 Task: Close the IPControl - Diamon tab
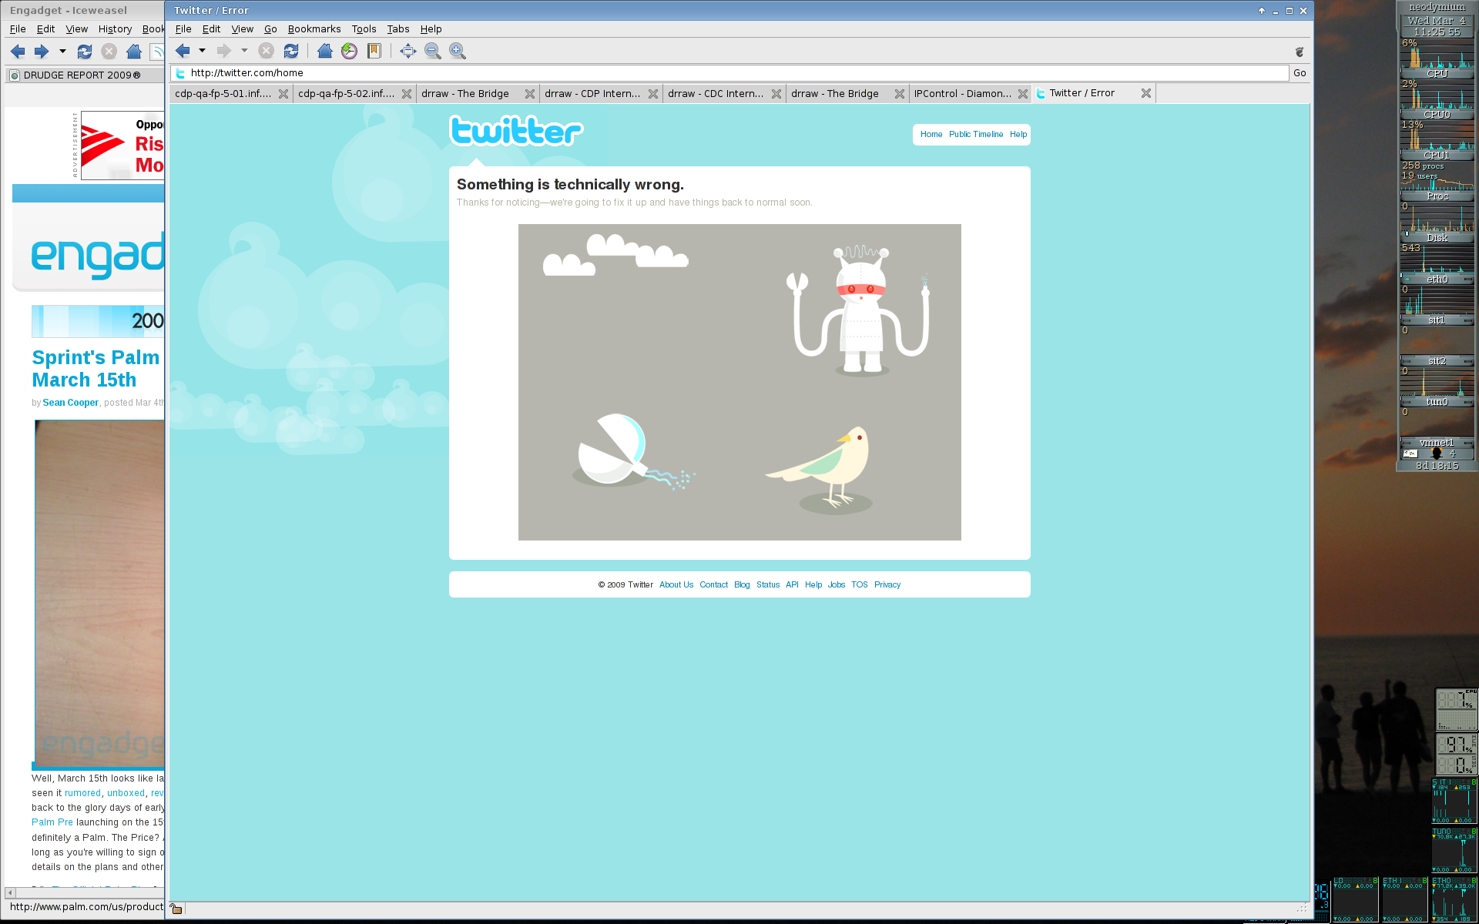[x=1023, y=94]
